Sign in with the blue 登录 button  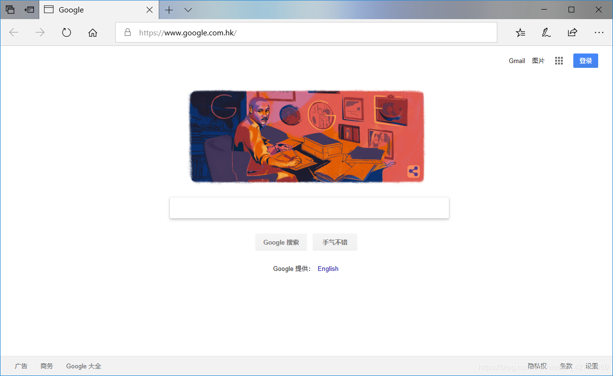586,61
